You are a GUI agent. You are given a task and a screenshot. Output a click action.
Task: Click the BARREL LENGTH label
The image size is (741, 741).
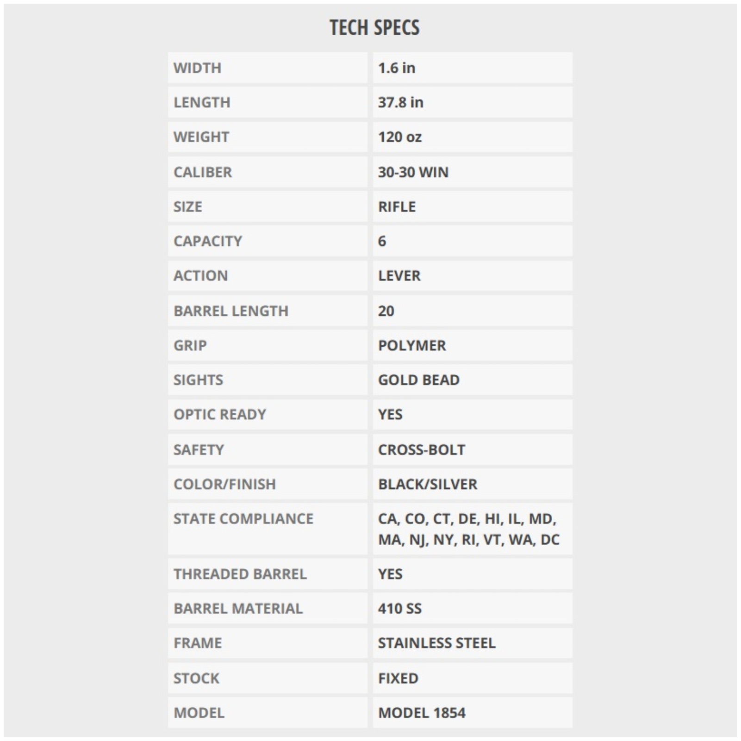coord(231,311)
